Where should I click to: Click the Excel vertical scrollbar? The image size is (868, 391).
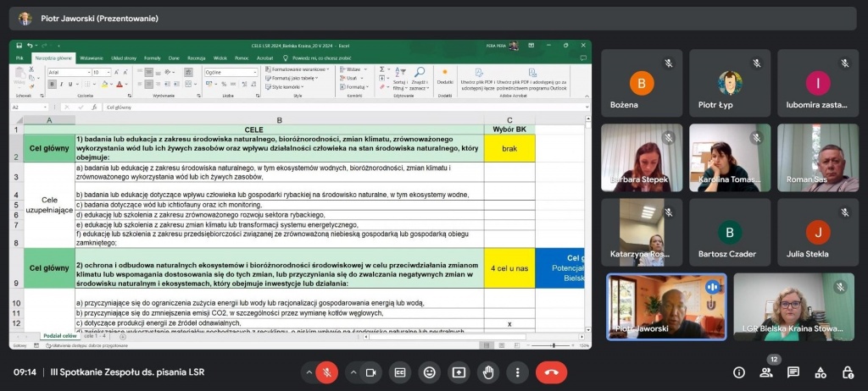click(587, 224)
